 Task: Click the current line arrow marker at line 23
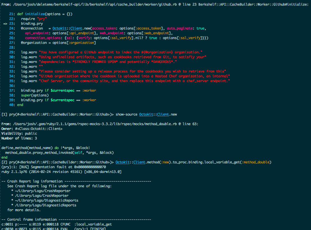5,24
